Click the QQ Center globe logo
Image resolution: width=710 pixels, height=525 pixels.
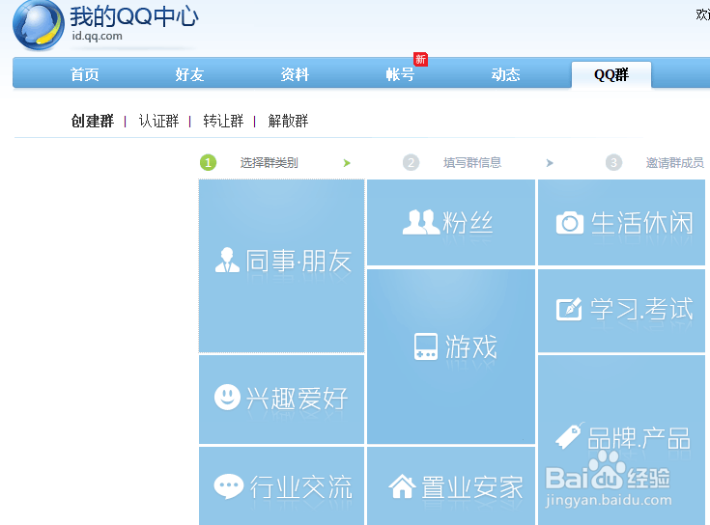[x=39, y=25]
